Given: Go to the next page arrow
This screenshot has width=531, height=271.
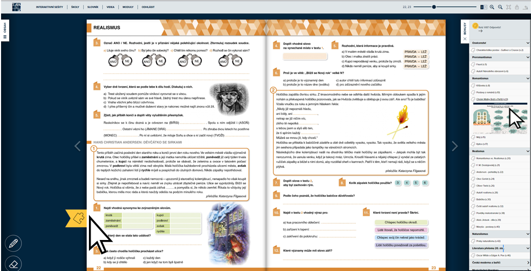Looking at the screenshot, I should point(454,146).
